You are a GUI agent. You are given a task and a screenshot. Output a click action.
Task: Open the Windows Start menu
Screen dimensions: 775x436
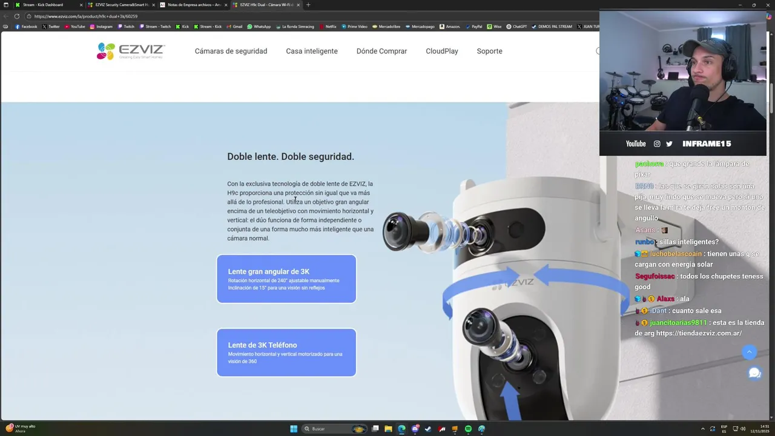click(x=294, y=429)
